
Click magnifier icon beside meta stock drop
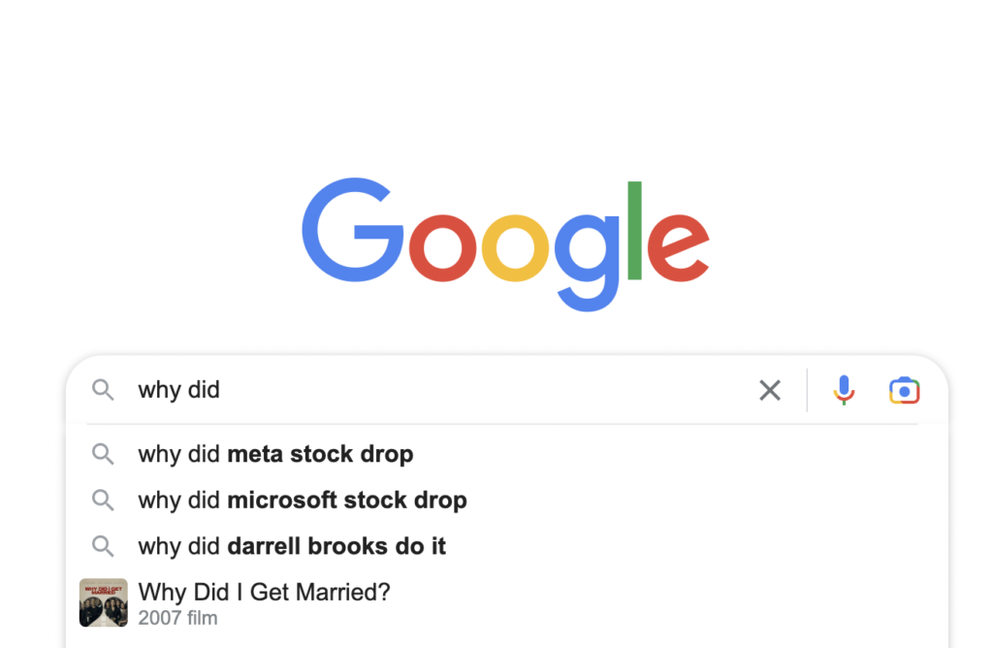tap(103, 454)
